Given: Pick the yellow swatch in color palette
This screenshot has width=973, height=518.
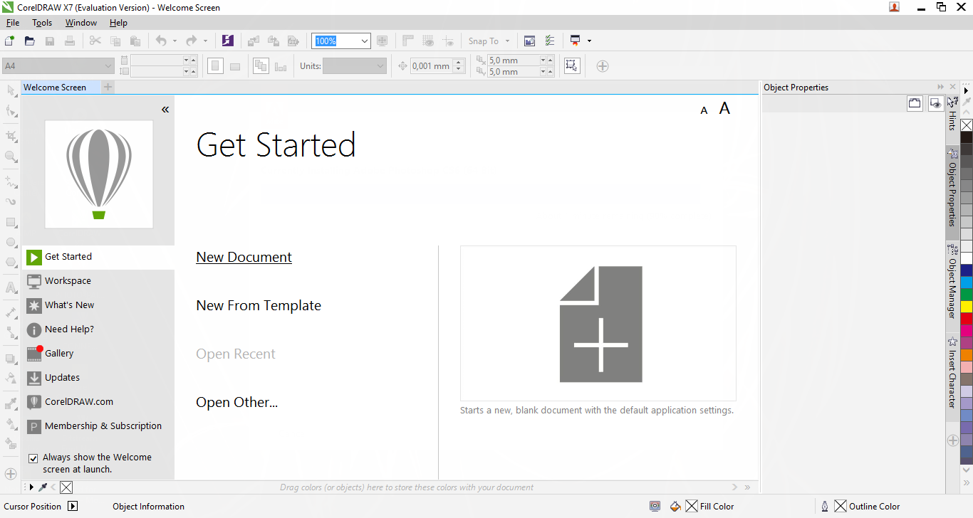Looking at the screenshot, I should [x=967, y=307].
